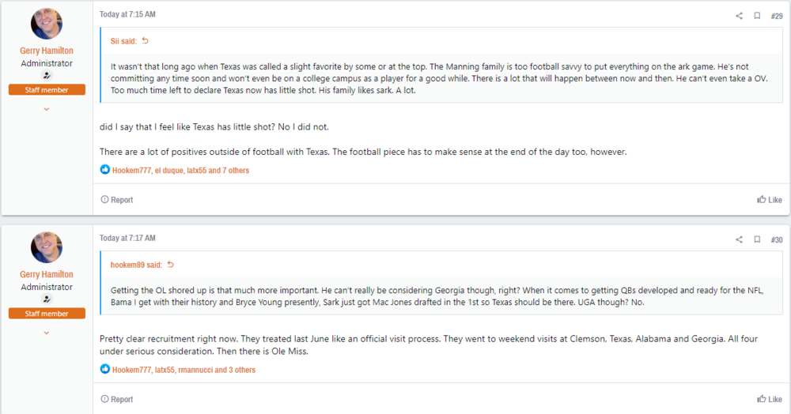
Task: Open the 'Today at 7:17 AM' timestamp link
Action: (x=127, y=238)
